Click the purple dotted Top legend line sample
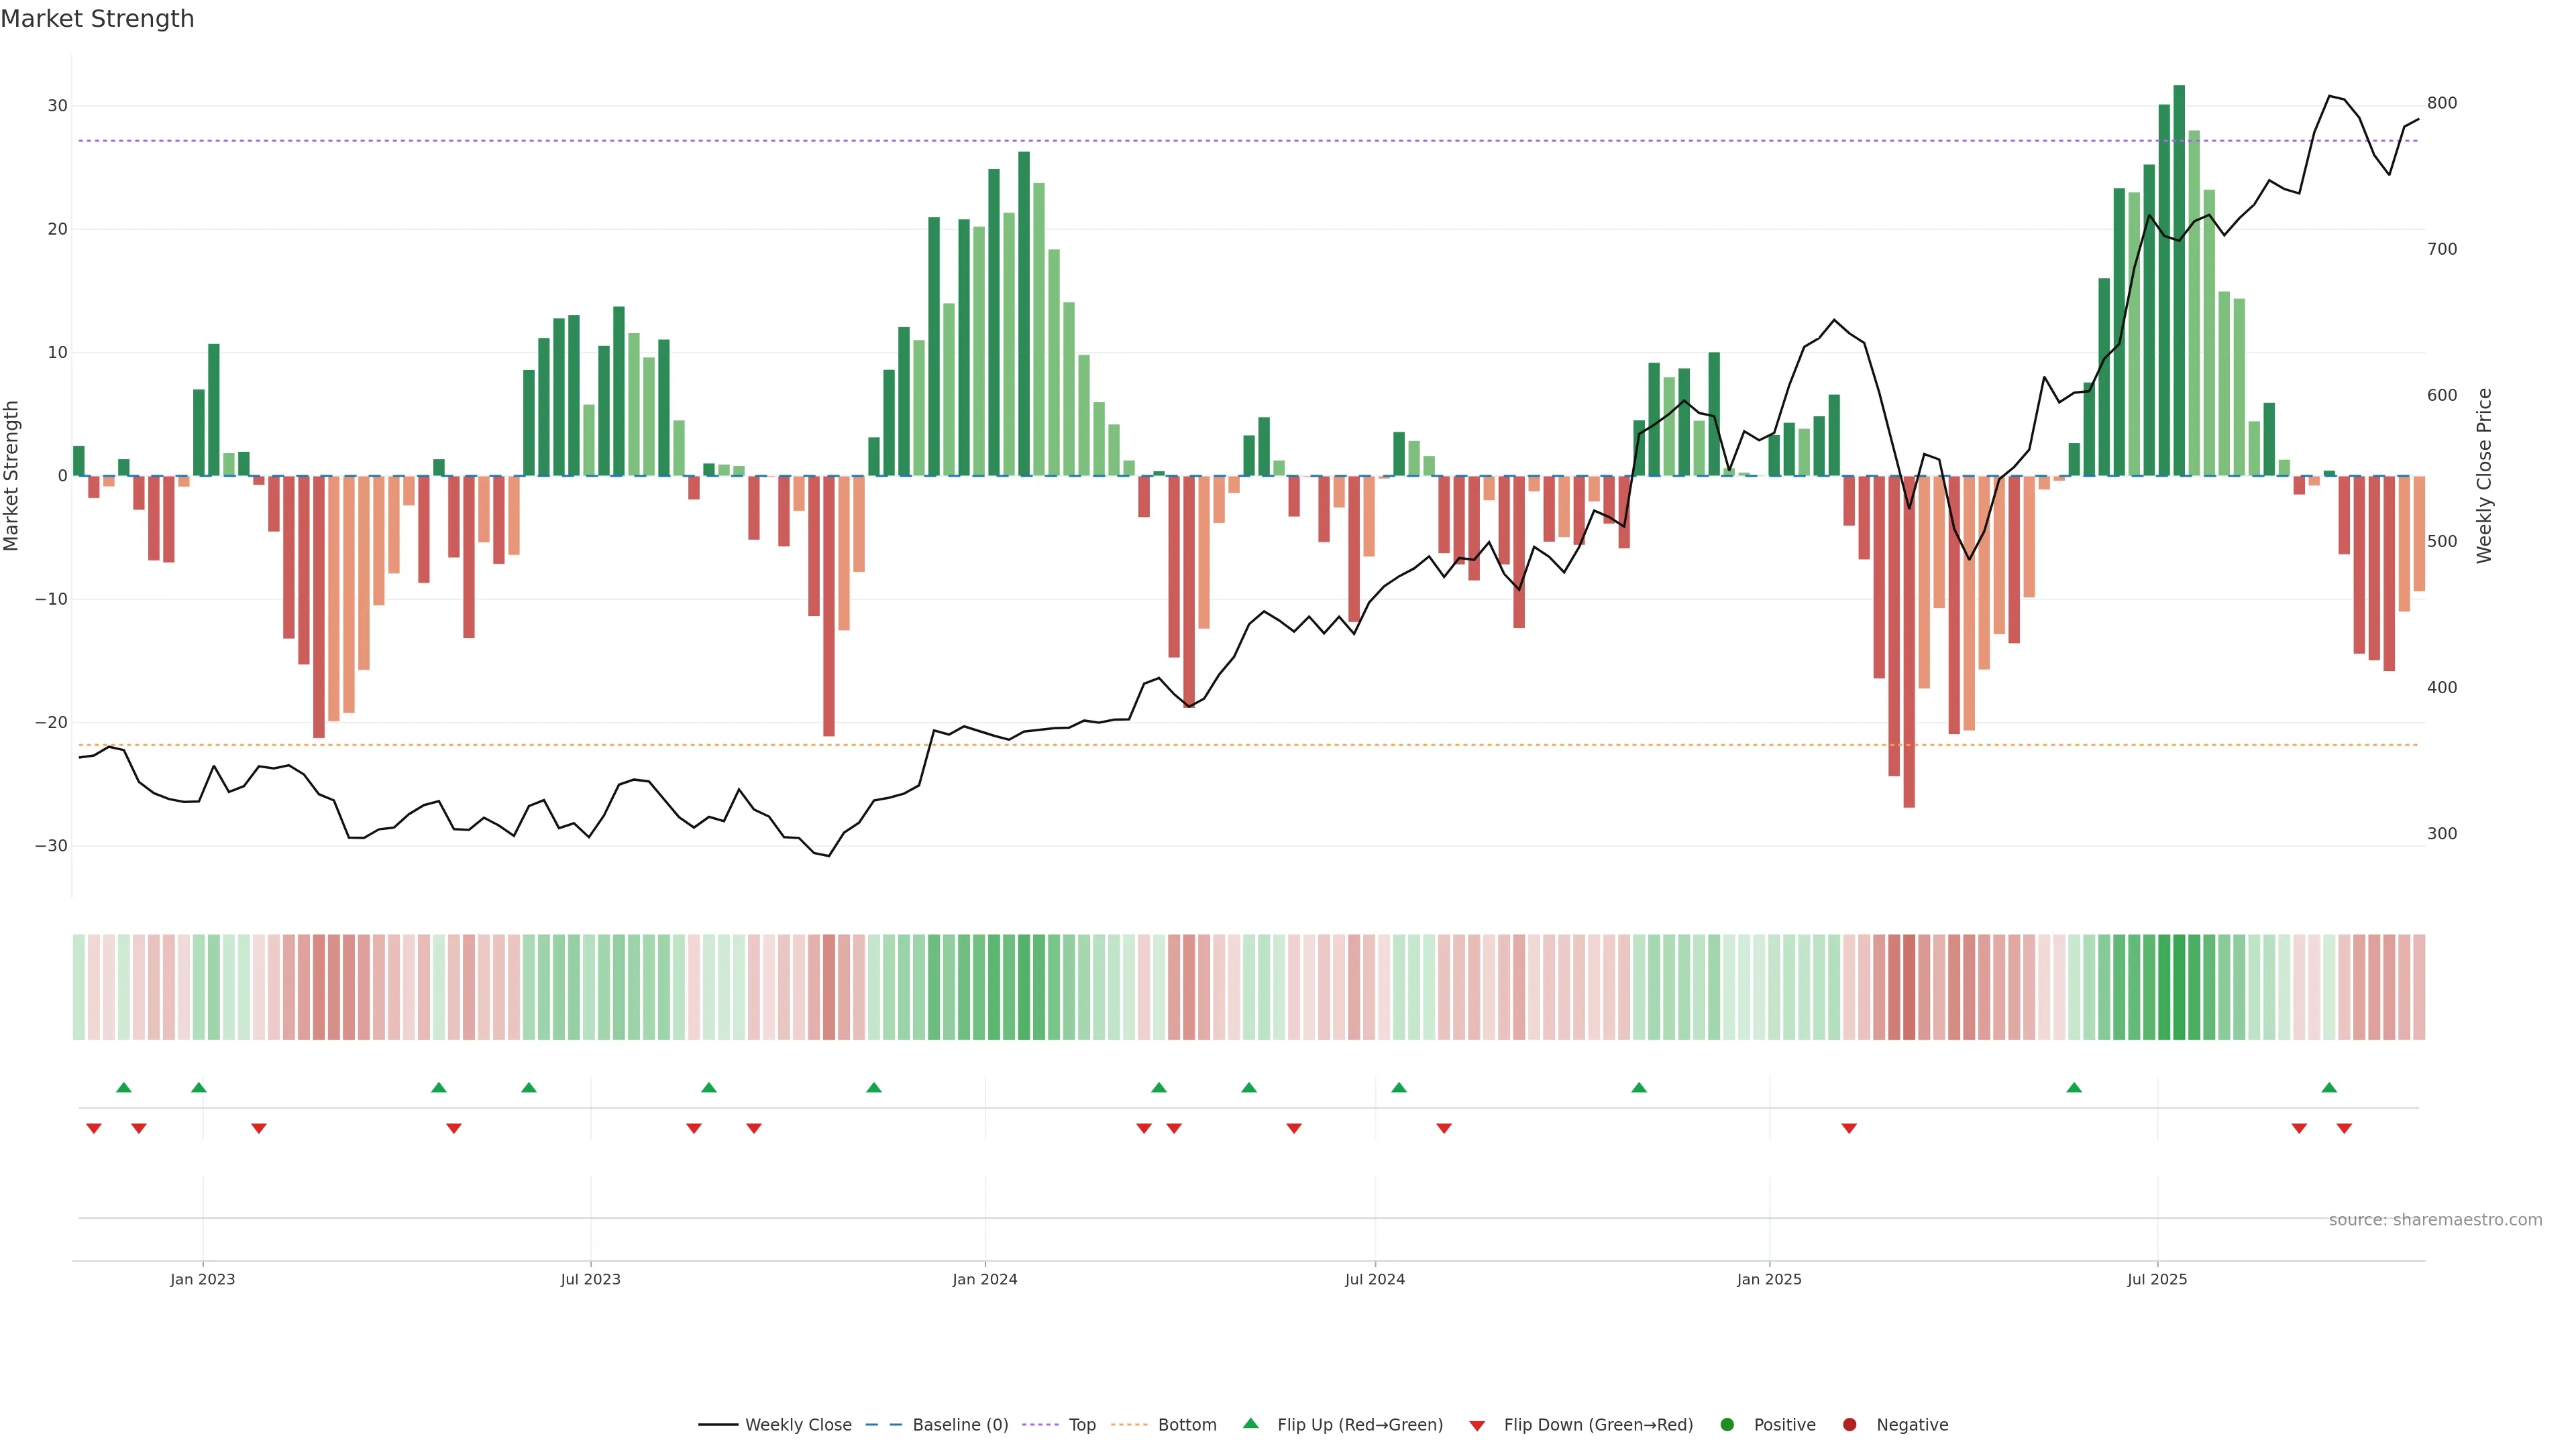The height and width of the screenshot is (1448, 2576). tap(1041, 1425)
